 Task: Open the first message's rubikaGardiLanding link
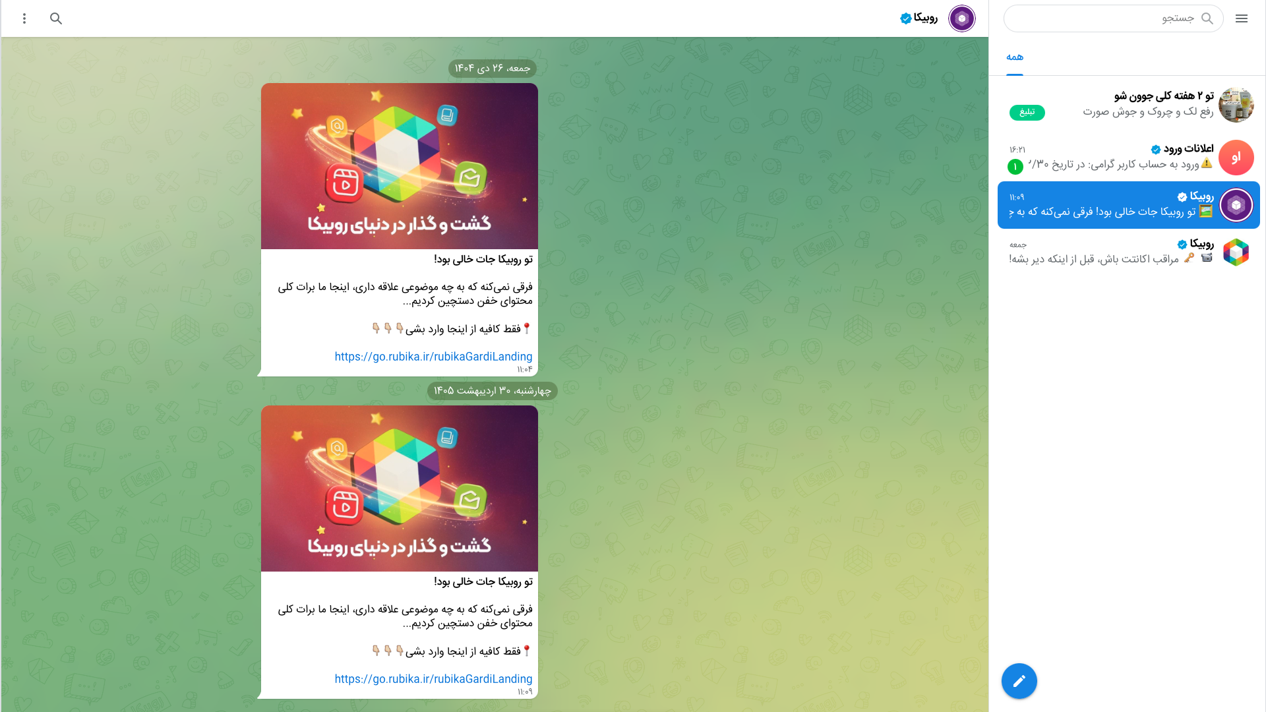pos(433,357)
